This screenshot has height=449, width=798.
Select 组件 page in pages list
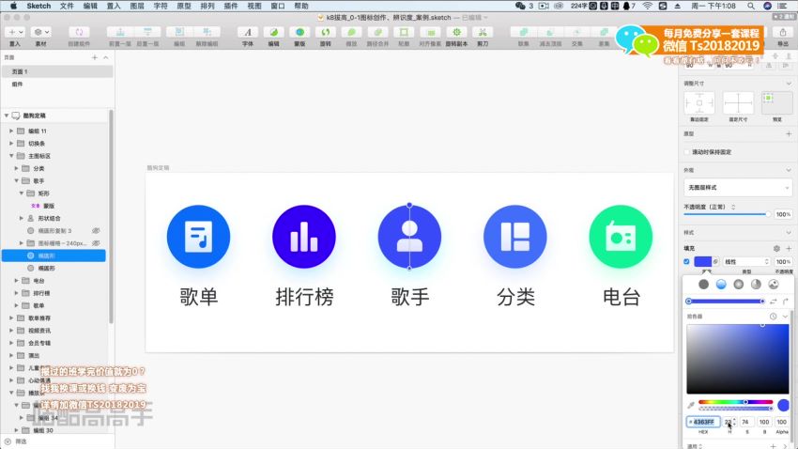point(57,84)
